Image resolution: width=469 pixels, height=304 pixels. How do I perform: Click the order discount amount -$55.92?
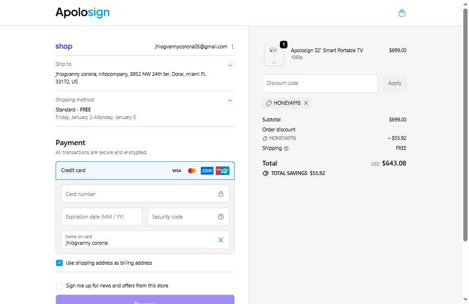click(397, 138)
